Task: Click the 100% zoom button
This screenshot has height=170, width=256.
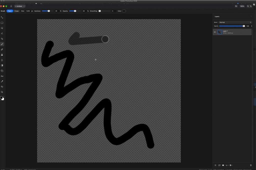Action: click(x=242, y=6)
